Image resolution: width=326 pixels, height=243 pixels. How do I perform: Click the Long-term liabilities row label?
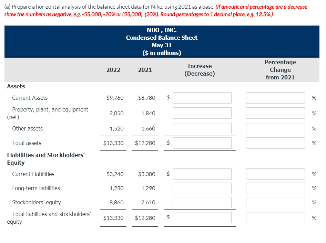(36, 188)
